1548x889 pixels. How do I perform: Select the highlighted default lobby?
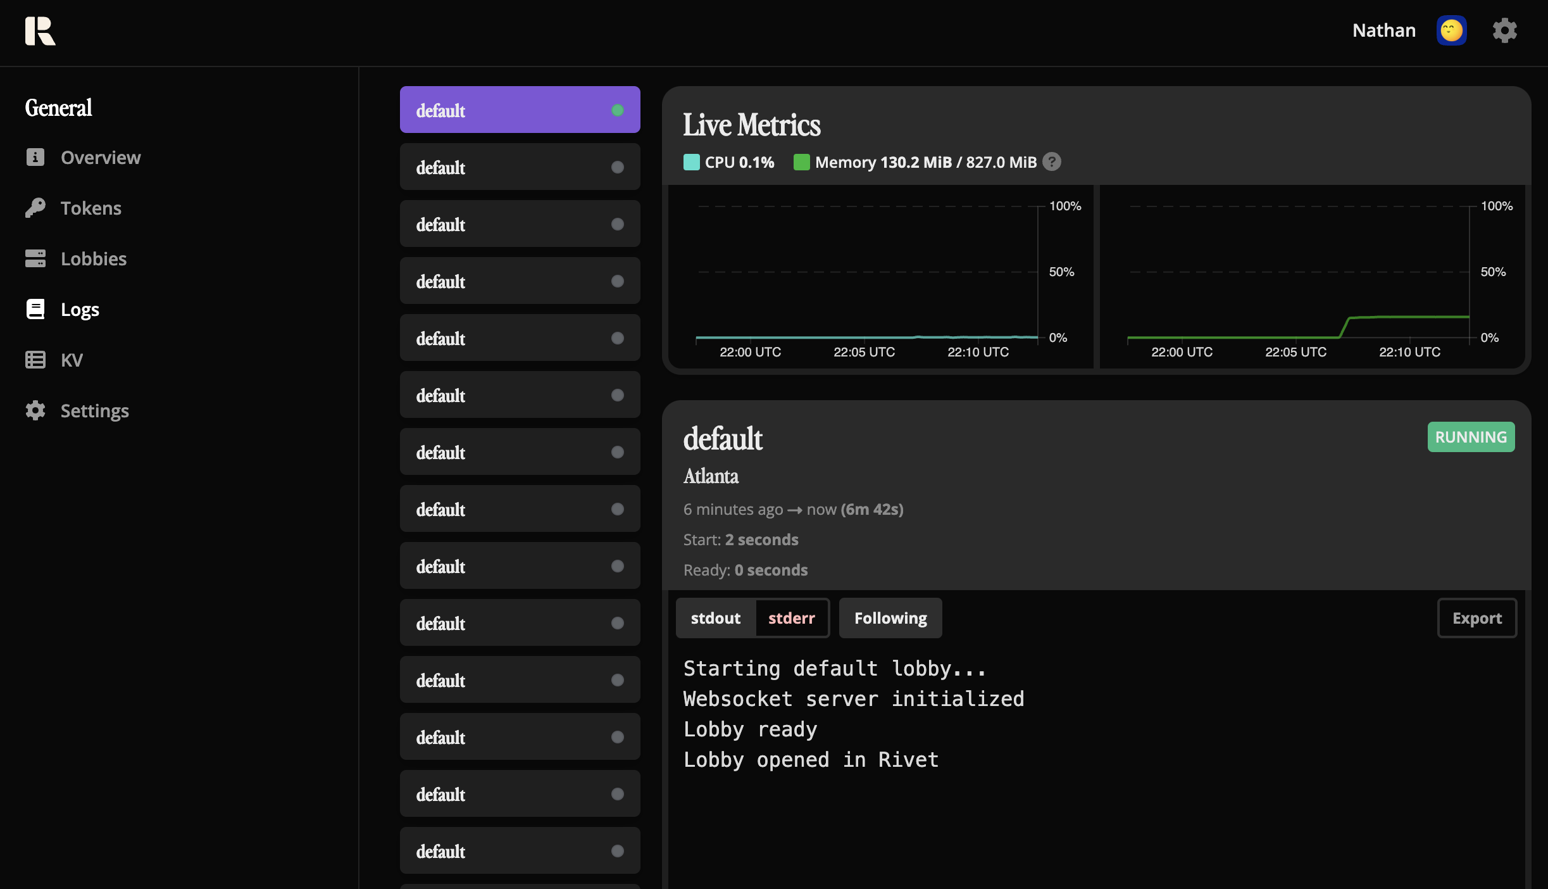coord(519,110)
